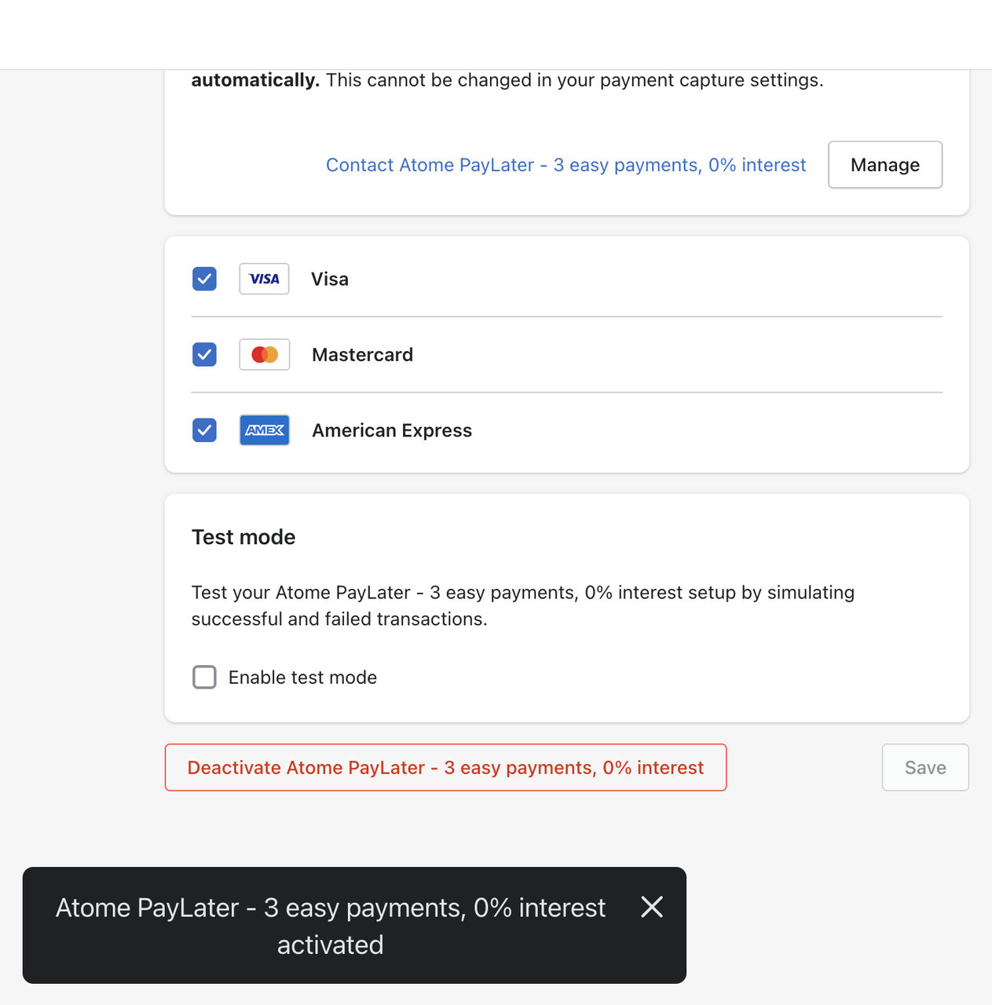
Task: Disable Visa as an accepted payment method
Action: tap(204, 279)
